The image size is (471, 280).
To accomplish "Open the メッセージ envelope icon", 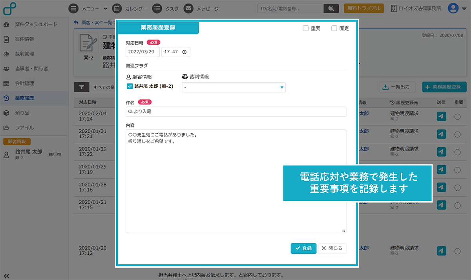I will point(189,8).
